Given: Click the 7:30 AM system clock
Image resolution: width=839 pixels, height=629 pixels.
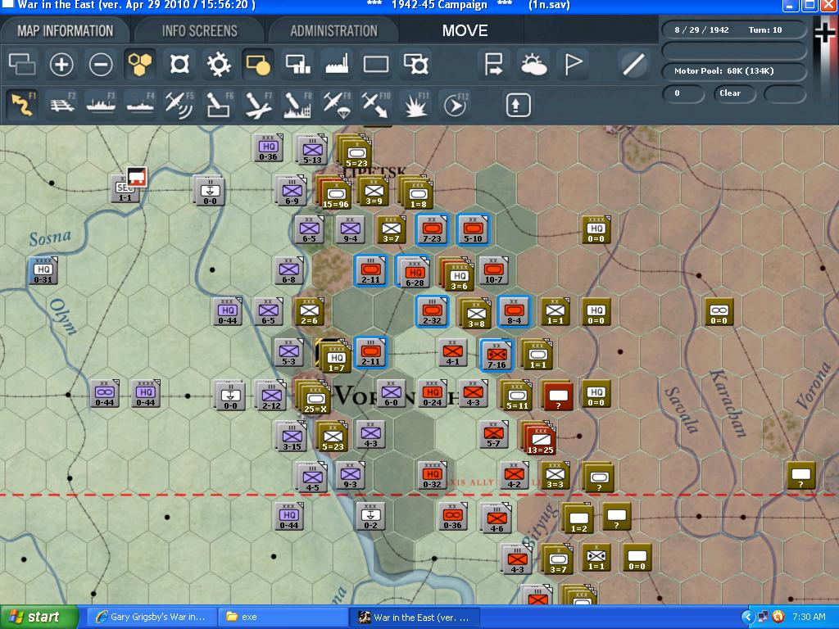Looking at the screenshot, I should [809, 617].
